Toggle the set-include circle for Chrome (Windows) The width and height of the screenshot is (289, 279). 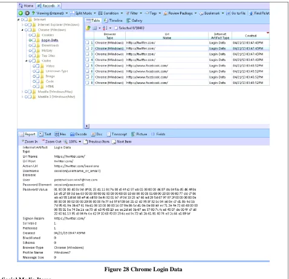point(26,30)
